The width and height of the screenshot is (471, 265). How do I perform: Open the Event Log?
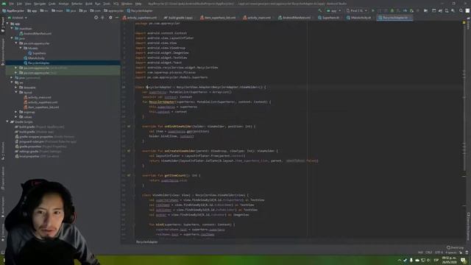(x=456, y=247)
